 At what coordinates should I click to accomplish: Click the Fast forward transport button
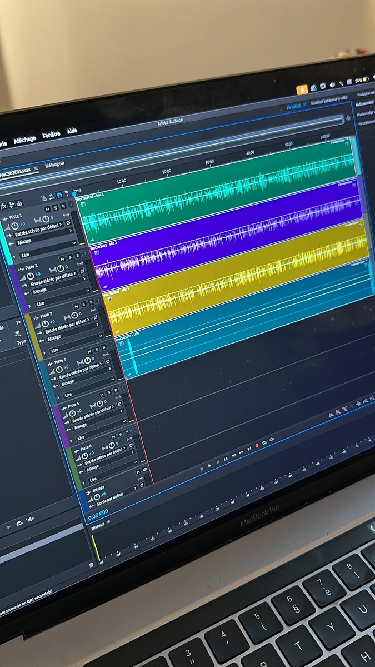tap(241, 452)
